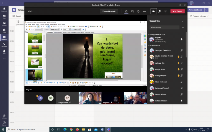
Task: Select Martyn Szuta in participants list
Action: point(166,69)
